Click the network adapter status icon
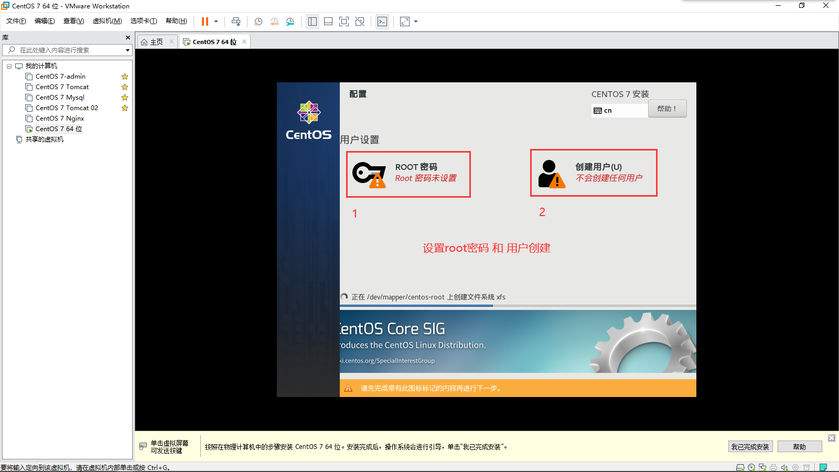This screenshot has height=472, width=839. [x=762, y=467]
